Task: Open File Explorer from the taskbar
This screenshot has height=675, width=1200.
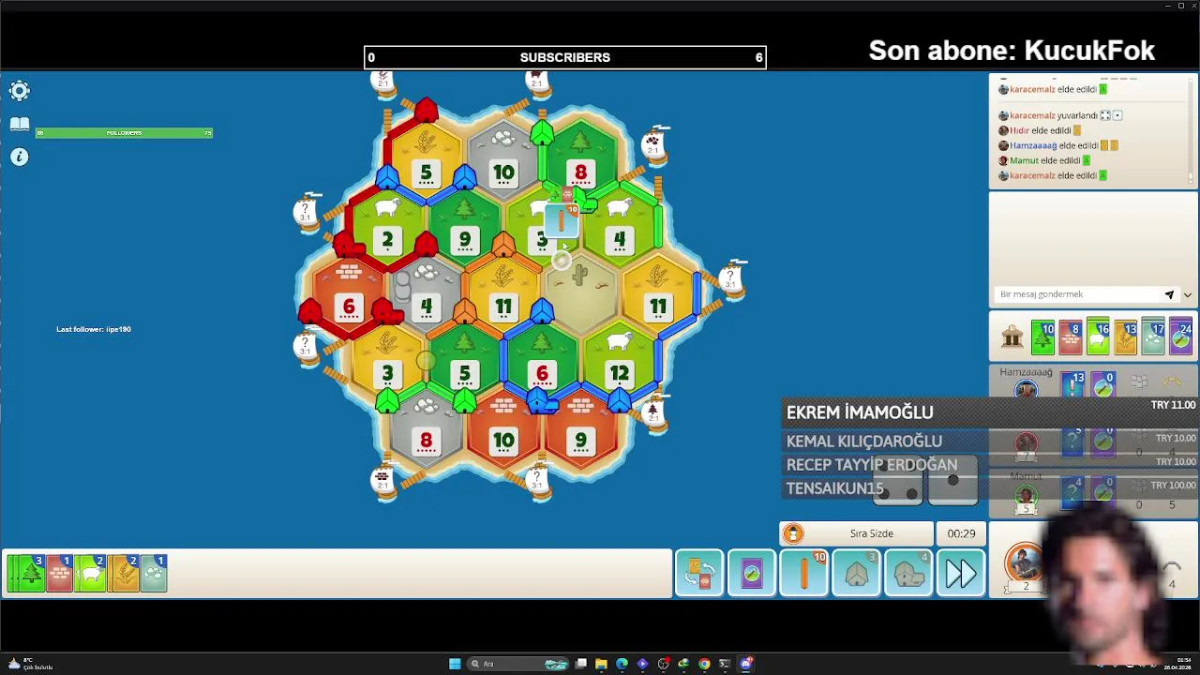Action: click(601, 664)
